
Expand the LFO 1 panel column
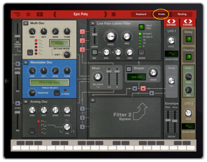171,23
